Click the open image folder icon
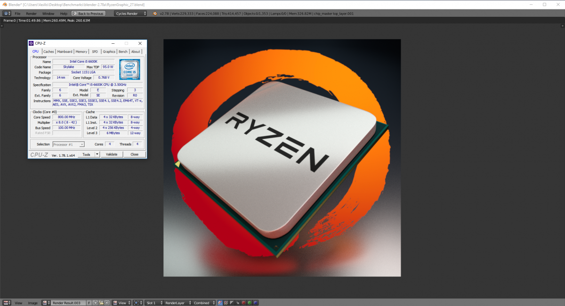Image resolution: width=565 pixels, height=306 pixels. pyautogui.click(x=101, y=303)
